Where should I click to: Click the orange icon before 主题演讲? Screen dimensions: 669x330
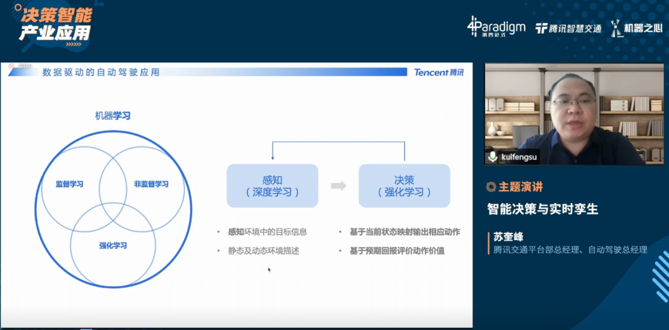pos(491,187)
